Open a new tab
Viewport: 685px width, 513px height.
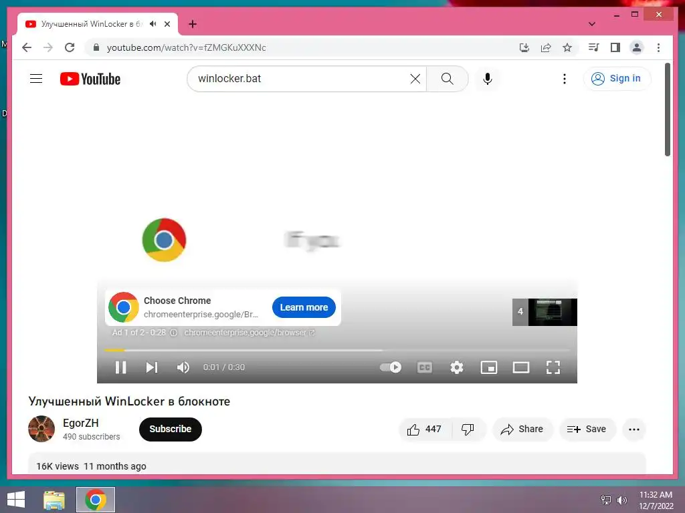[x=193, y=24]
